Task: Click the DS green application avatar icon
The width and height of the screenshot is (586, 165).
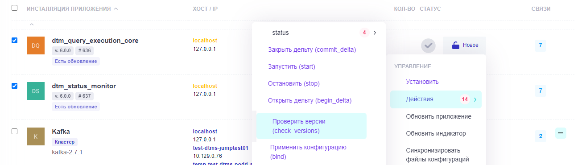Action: [36, 91]
